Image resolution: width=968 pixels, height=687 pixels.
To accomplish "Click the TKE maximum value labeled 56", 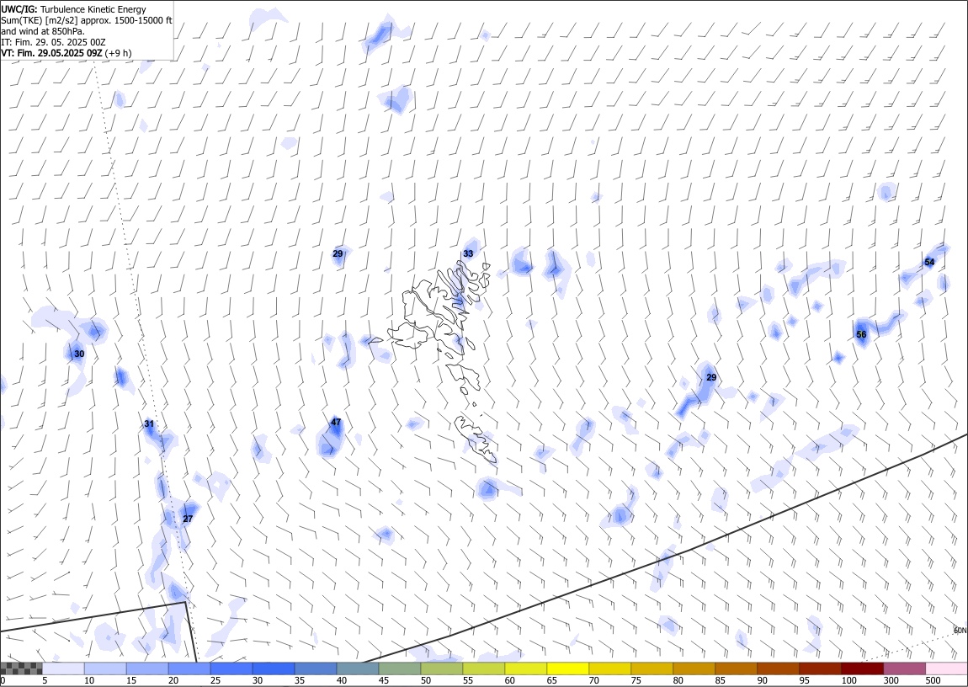I will (861, 334).
